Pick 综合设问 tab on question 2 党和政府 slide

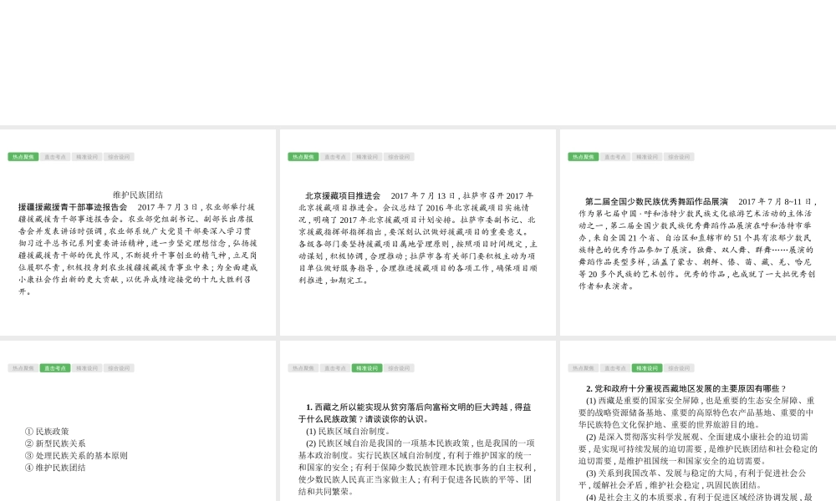(679, 368)
